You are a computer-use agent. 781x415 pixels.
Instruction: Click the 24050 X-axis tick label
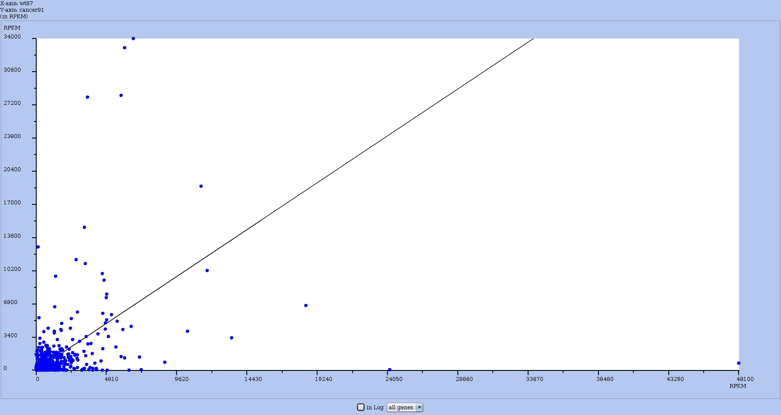394,379
